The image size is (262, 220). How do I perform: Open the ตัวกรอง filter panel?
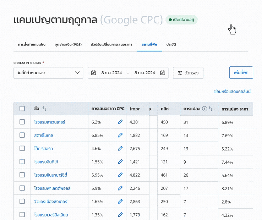click(188, 73)
